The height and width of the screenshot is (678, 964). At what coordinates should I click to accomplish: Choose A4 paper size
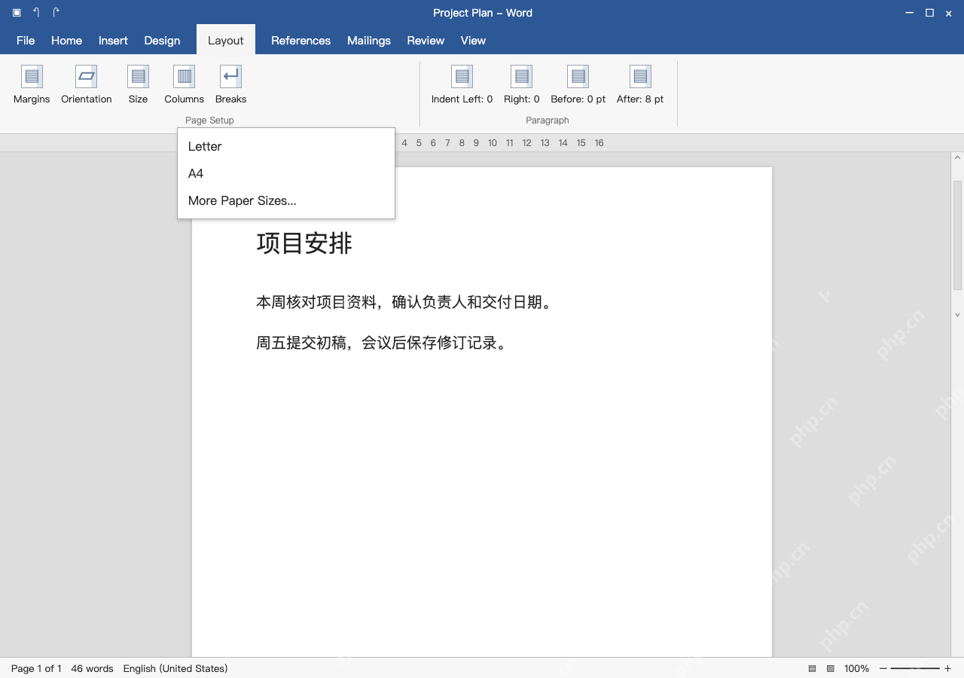click(286, 173)
